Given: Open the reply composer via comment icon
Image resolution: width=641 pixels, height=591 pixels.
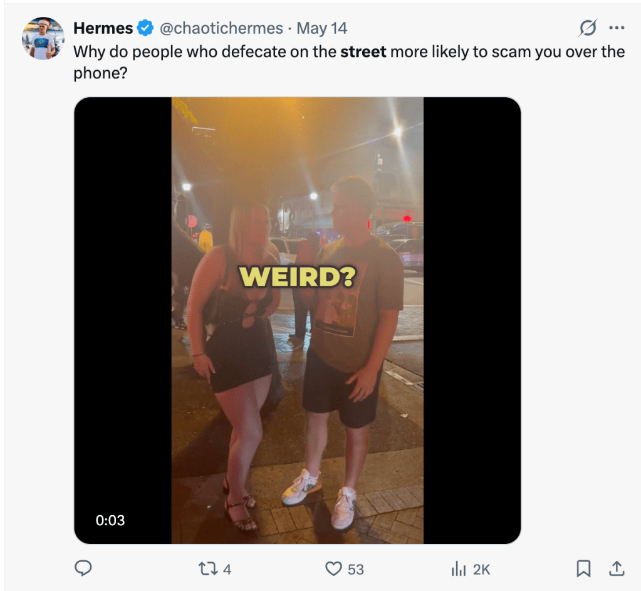Looking at the screenshot, I should [x=83, y=568].
